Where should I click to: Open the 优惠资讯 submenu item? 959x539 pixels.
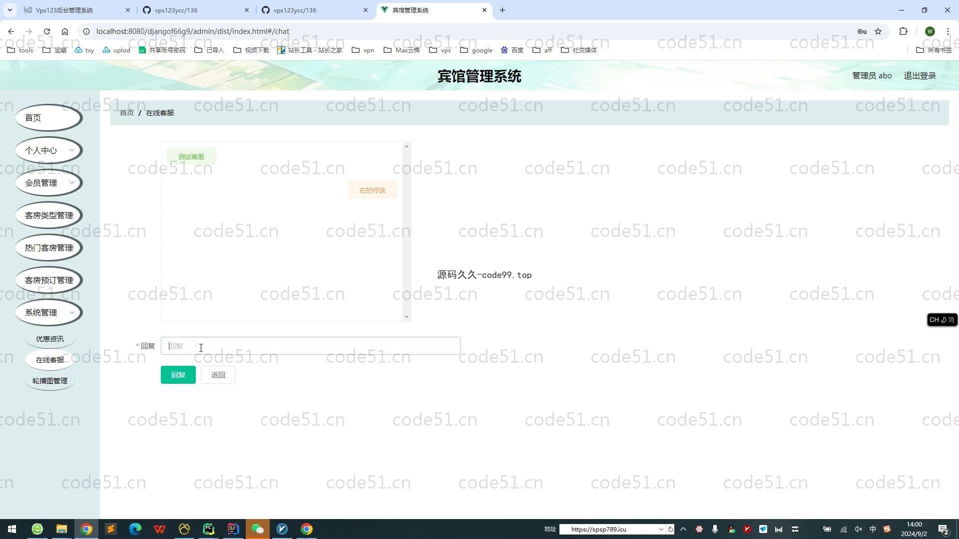(x=50, y=339)
